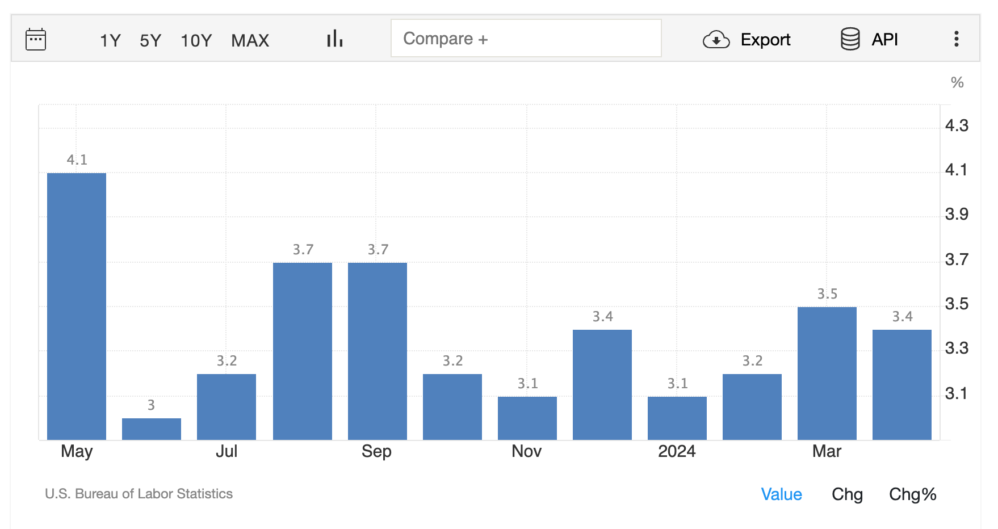Image resolution: width=998 pixels, height=529 pixels.
Task: Click the bar chart type icon
Action: pos(334,39)
